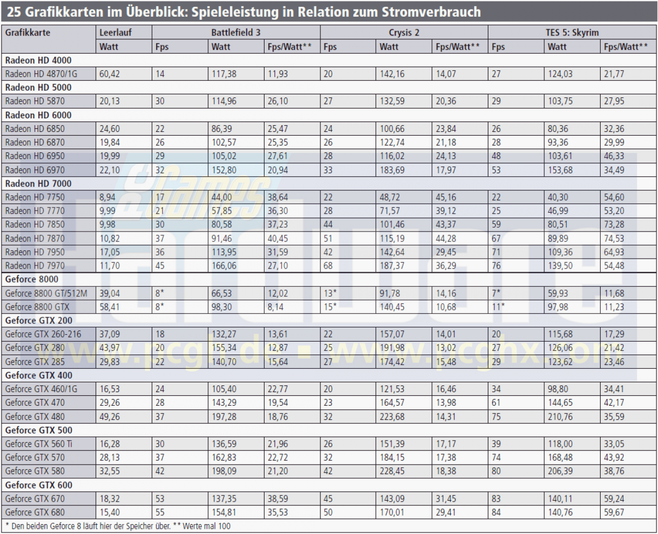Screen dimensions: 658x534
Task: Select Crysis 2 Fps/Watt value '31,45'
Action: click(x=446, y=499)
